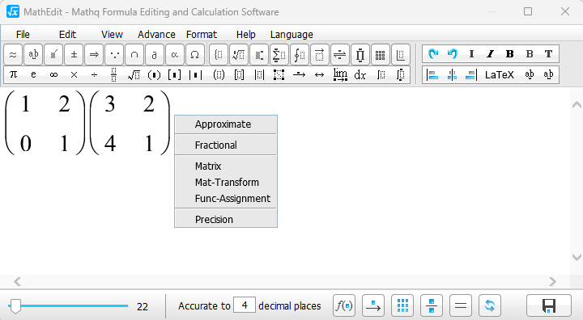
Task: Open the Advance menu
Action: click(156, 35)
